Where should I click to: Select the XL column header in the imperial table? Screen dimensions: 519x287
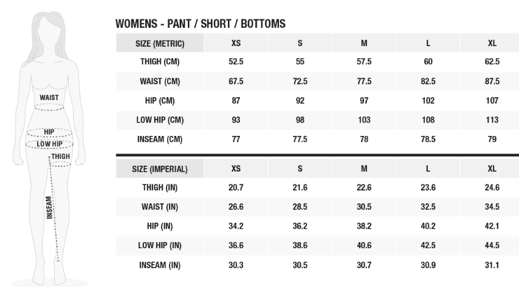(x=492, y=169)
